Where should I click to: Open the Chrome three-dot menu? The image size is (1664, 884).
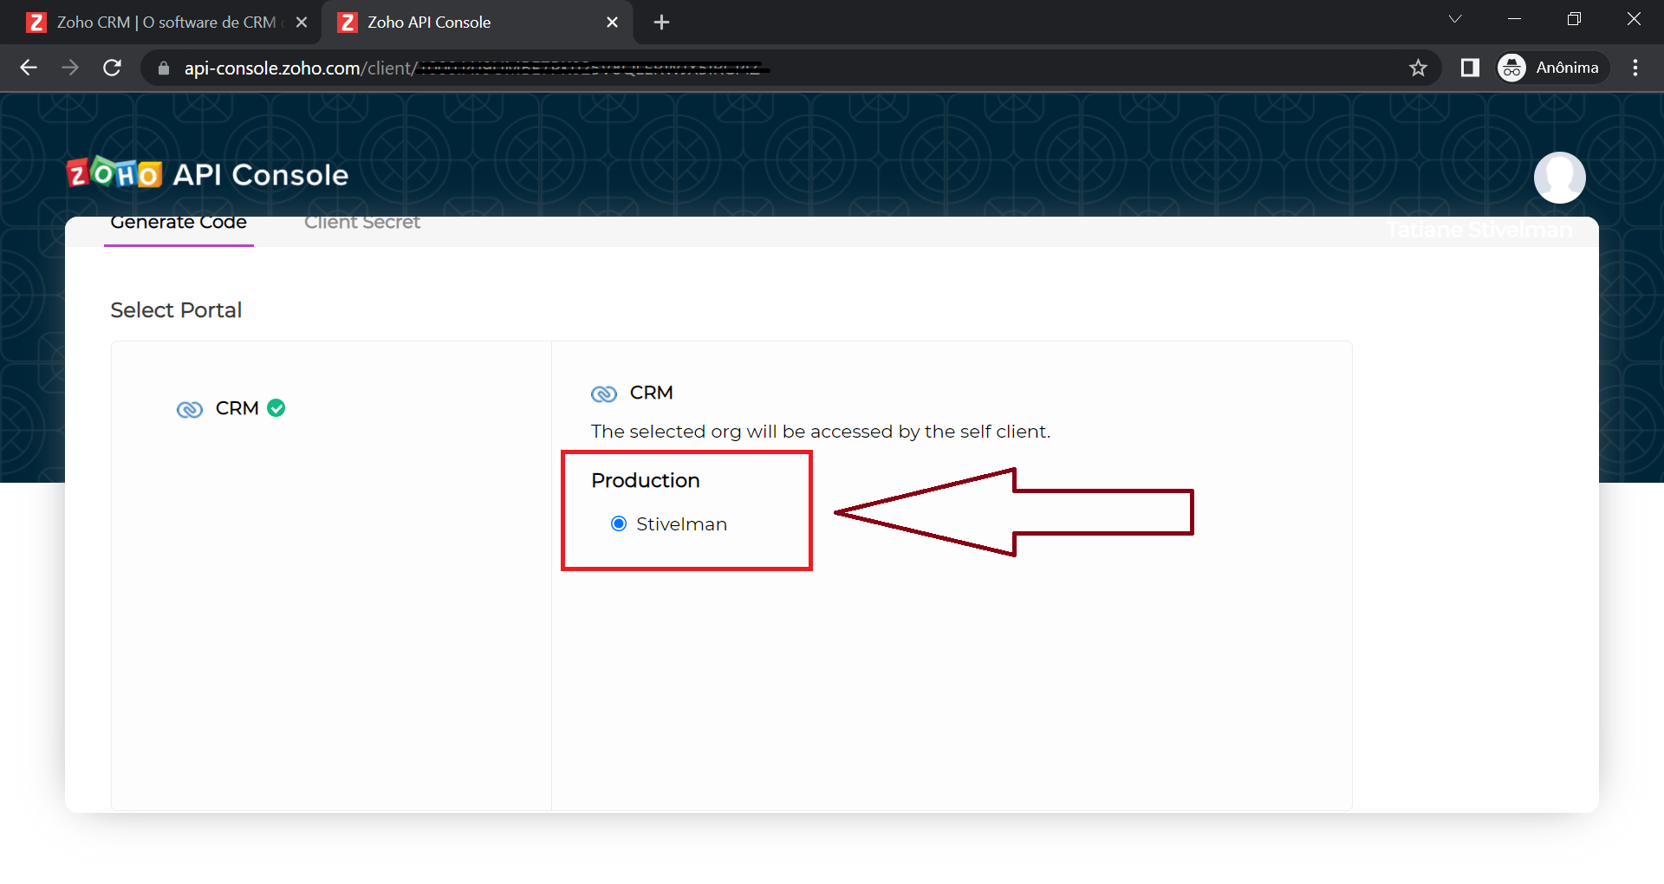pos(1635,68)
